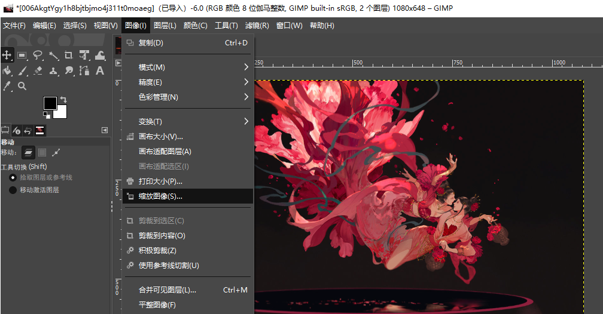603x314 pixels.
Task: Select the Color Picker eyedropper tool
Action: (7, 86)
